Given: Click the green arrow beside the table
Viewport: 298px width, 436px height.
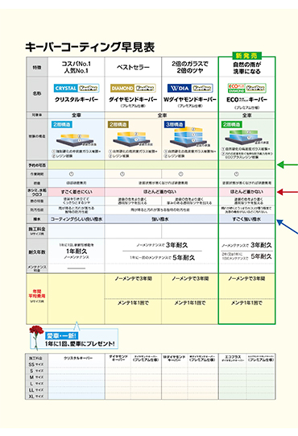Looking at the screenshot, I should tap(288, 165).
